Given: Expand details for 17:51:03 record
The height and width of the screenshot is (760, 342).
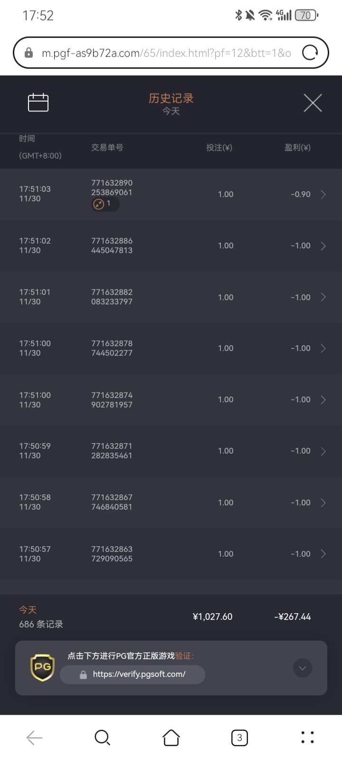Looking at the screenshot, I should pyautogui.click(x=323, y=194).
